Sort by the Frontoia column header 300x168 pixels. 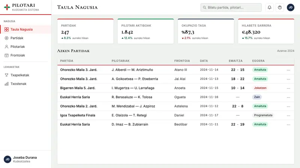point(182,61)
